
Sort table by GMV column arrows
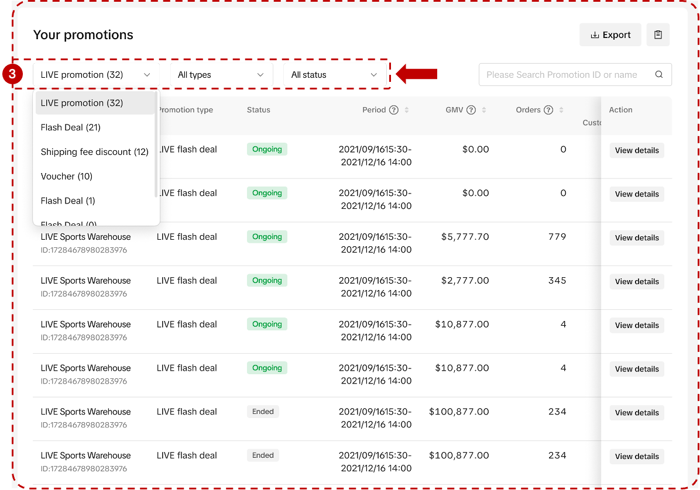point(484,110)
